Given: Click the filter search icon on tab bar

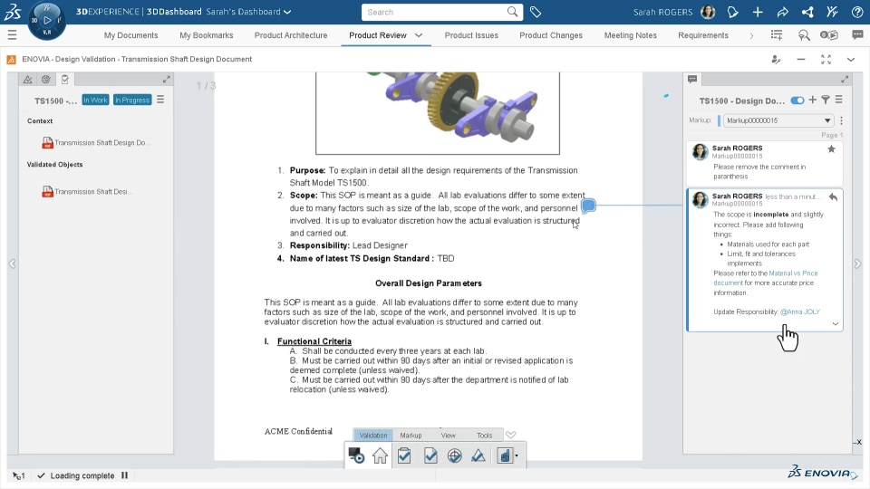Looking at the screenshot, I should [804, 35].
